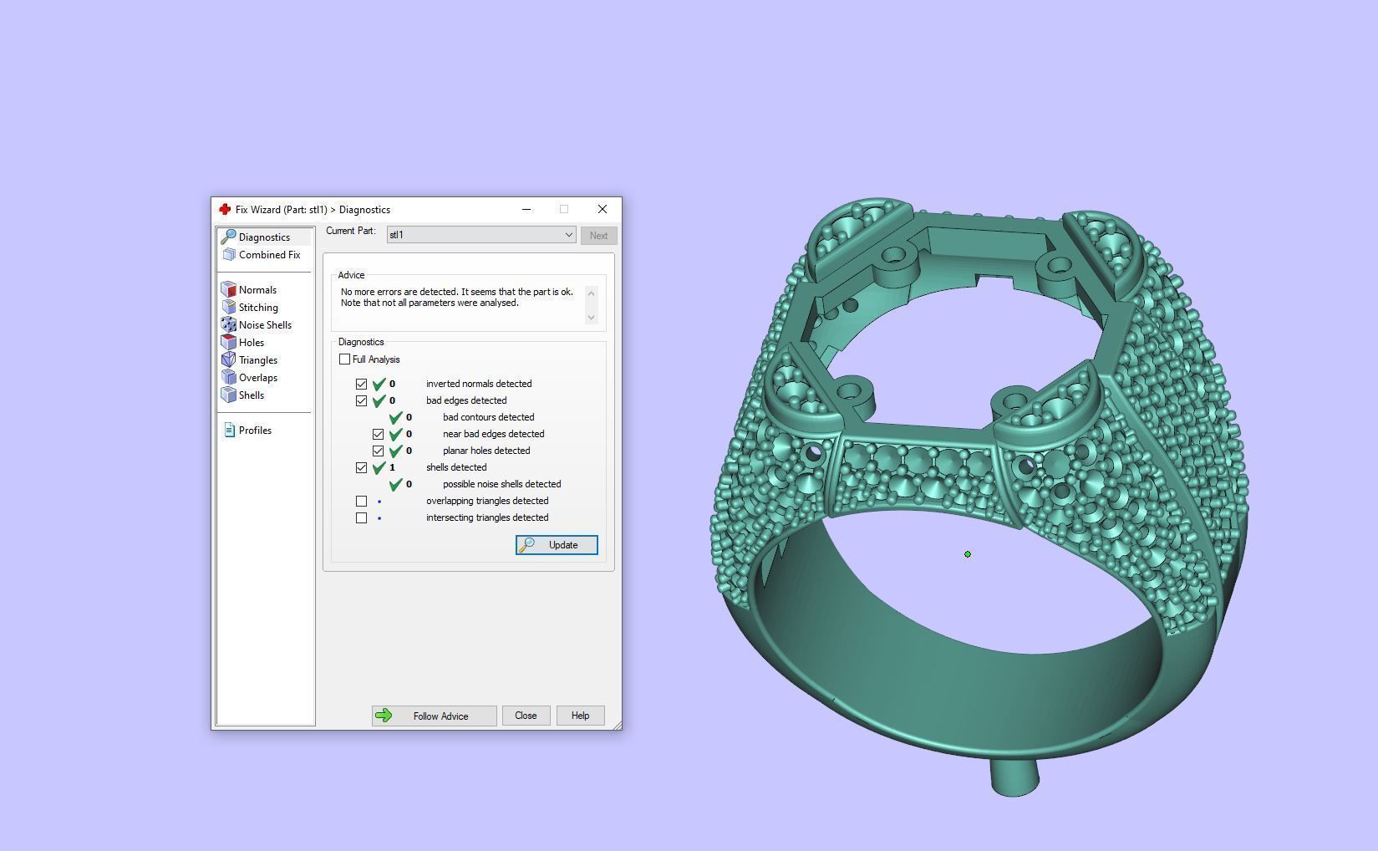Screen dimensions: 1378x851
Task: Open Help for the Fix Wizard
Action: tap(580, 716)
